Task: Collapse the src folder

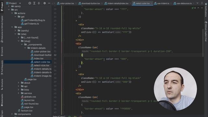Action: coord(9,10)
